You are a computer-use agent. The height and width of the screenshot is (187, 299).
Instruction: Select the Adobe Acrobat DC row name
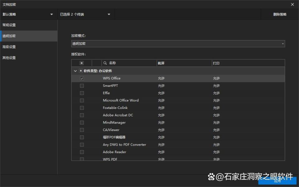[x=118, y=115]
